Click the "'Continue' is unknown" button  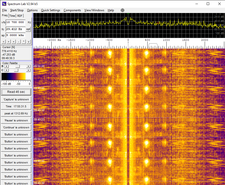coord(16,127)
